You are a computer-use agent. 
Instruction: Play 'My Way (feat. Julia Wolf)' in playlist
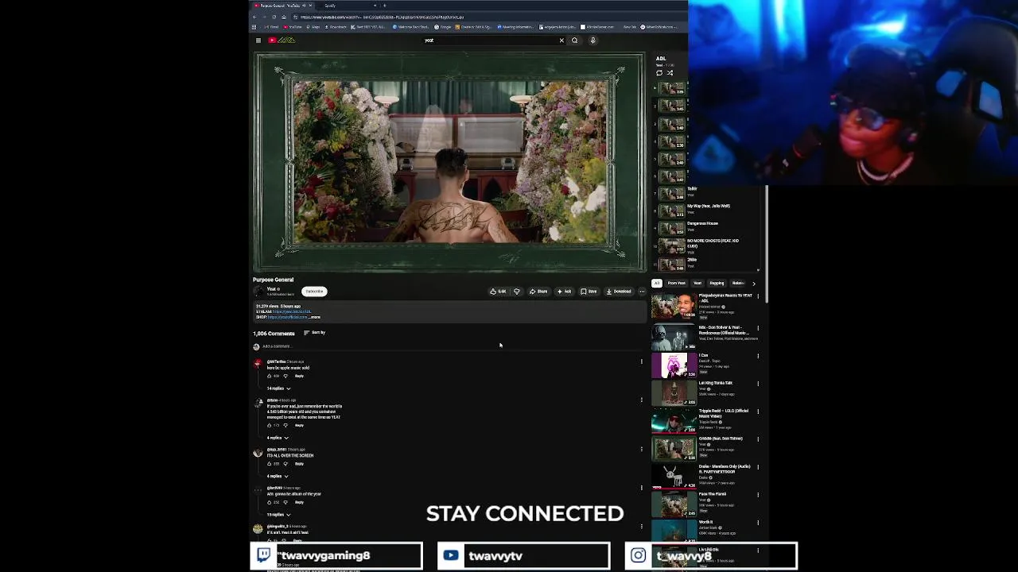pos(708,208)
